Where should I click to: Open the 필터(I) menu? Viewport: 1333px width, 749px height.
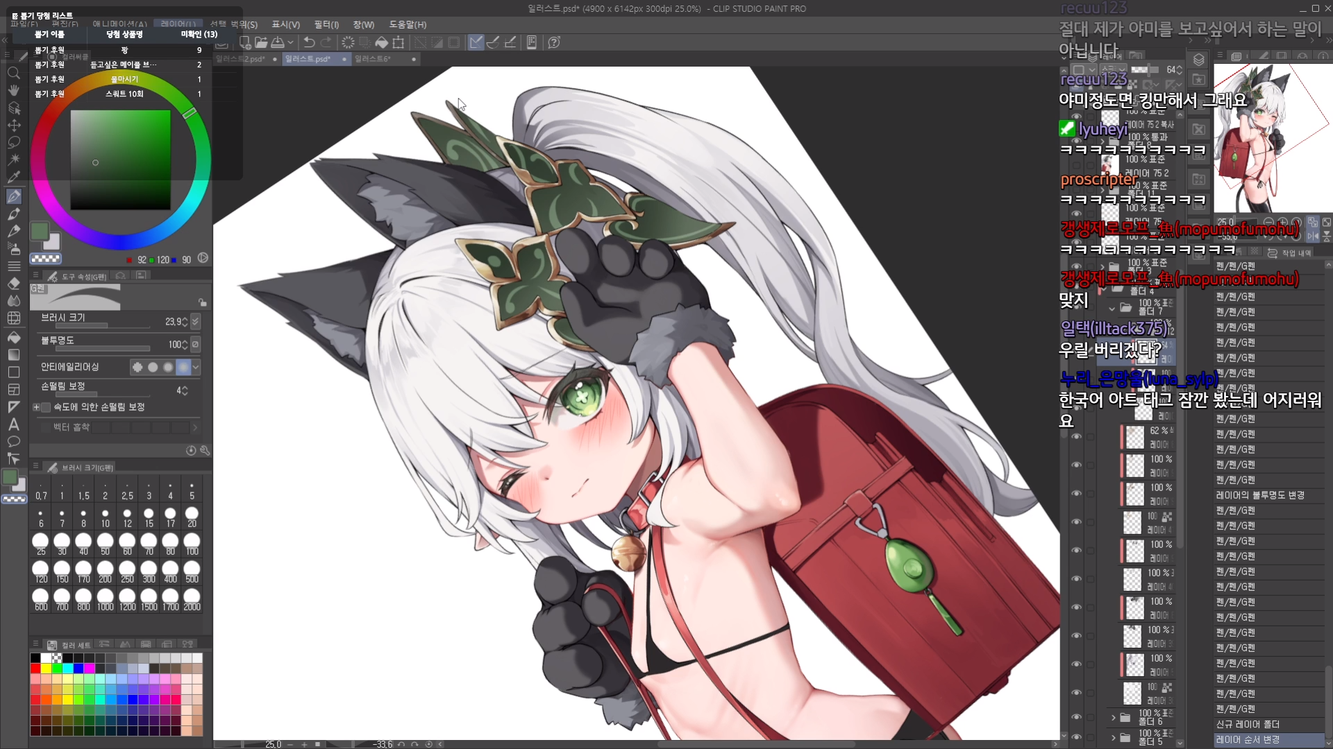(x=326, y=24)
